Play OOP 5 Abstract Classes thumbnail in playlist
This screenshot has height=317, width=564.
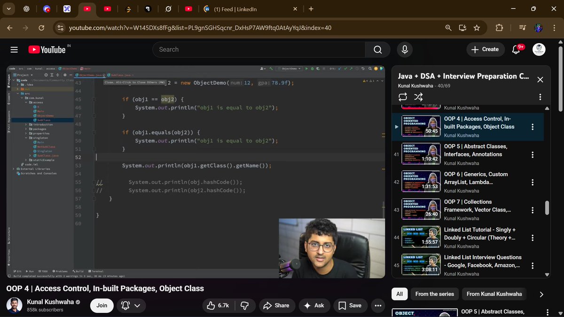[421, 154]
